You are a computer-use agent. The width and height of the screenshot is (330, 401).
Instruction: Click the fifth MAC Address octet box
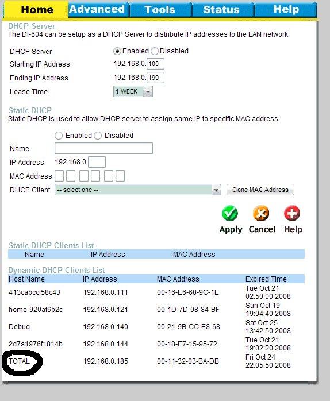point(109,176)
